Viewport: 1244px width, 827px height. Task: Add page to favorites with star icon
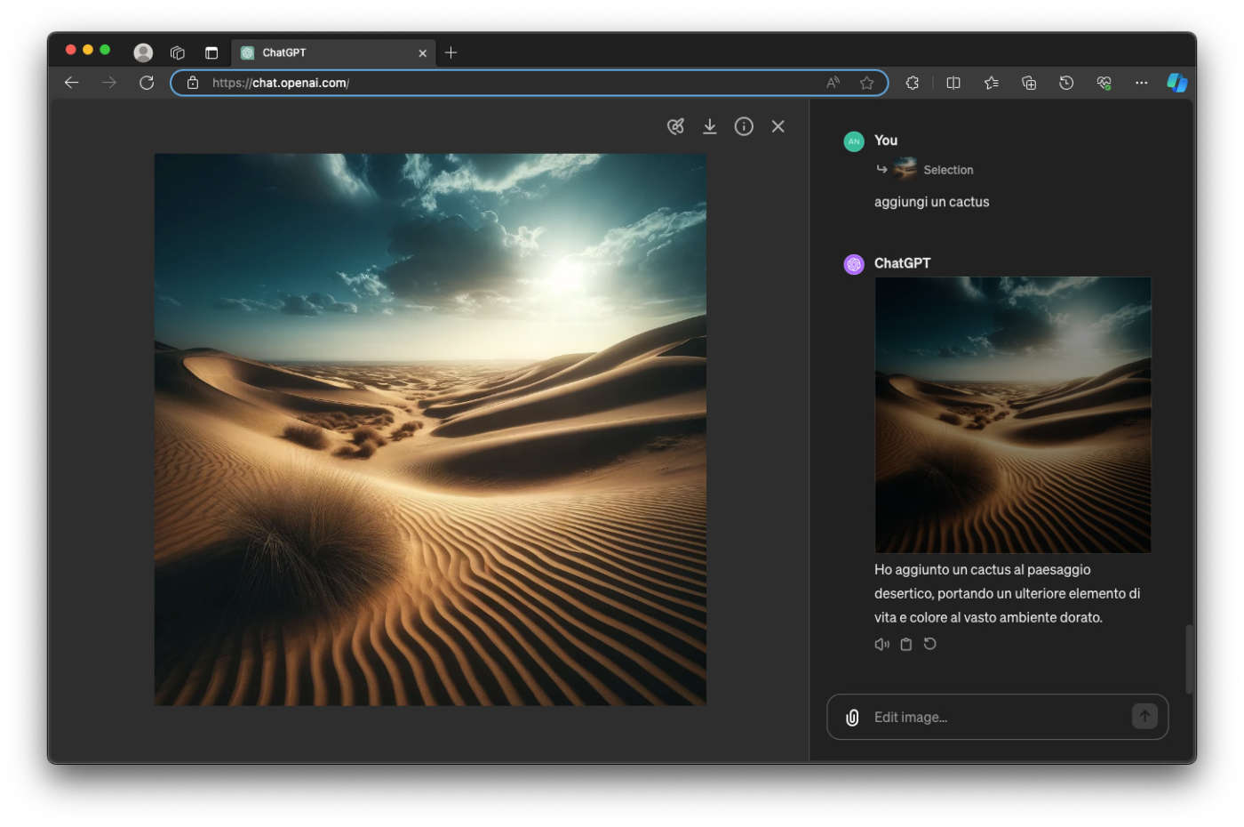click(866, 83)
